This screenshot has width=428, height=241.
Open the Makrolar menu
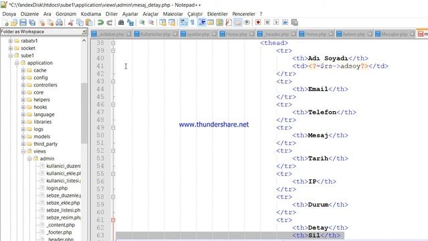tap(173, 14)
